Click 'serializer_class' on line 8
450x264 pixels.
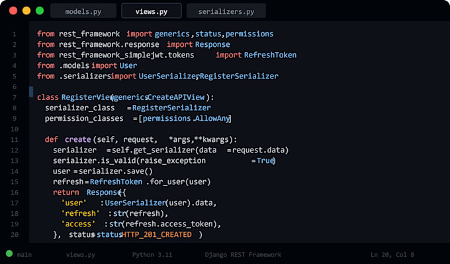tap(79, 108)
